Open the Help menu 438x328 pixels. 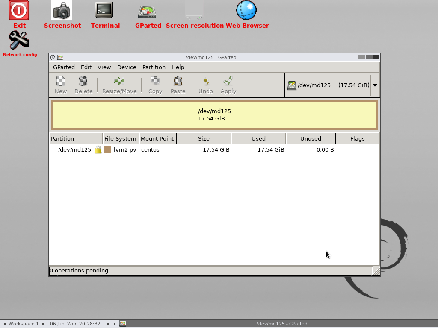click(x=178, y=67)
